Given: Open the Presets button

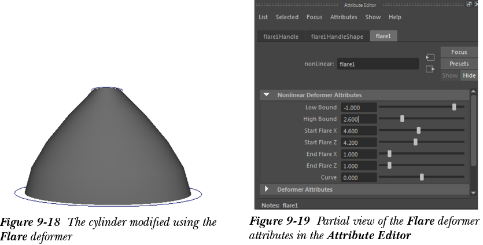Looking at the screenshot, I should pyautogui.click(x=459, y=64).
